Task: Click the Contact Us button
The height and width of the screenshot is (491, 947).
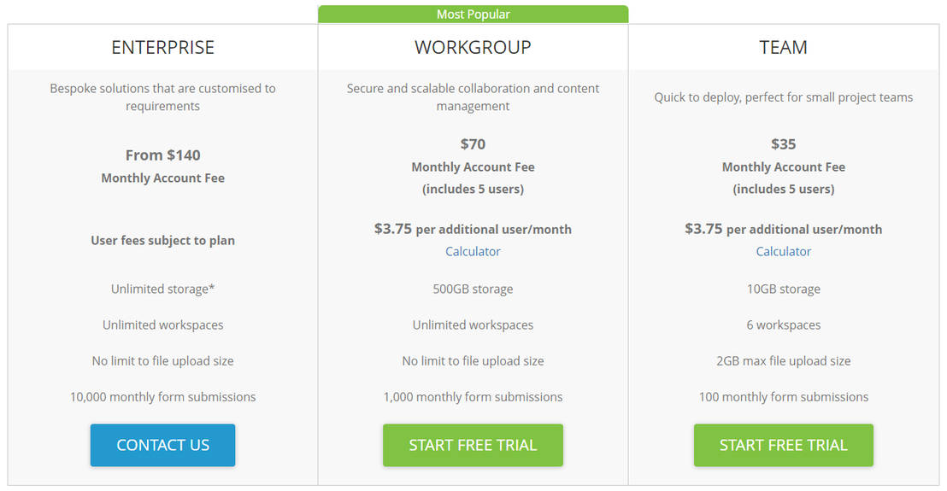Action: (x=162, y=445)
